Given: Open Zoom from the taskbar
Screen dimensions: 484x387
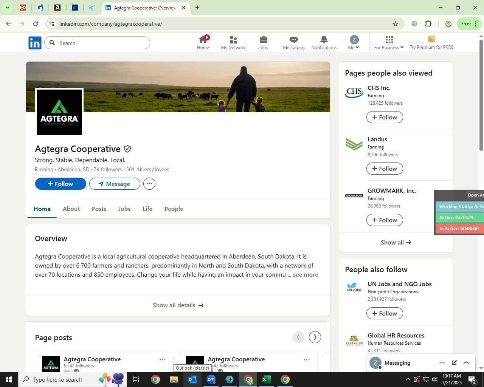Looking at the screenshot, I should pos(211,379).
